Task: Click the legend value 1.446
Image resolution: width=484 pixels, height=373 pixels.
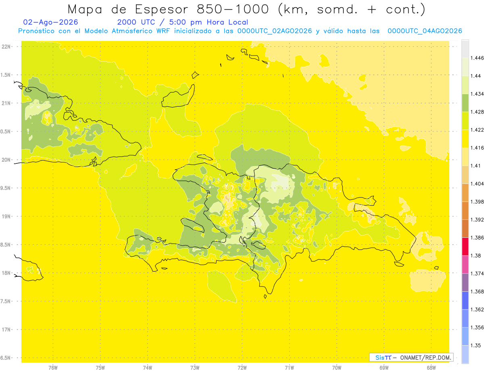Action: click(x=478, y=58)
